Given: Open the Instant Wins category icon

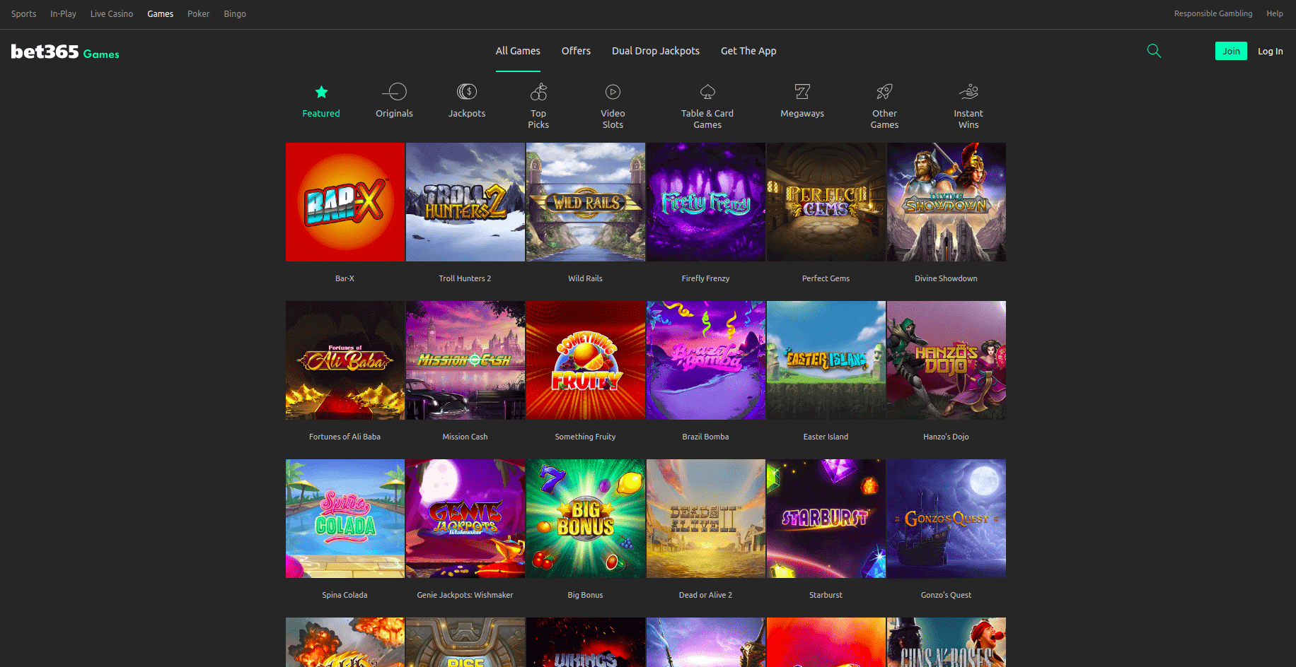Looking at the screenshot, I should [x=968, y=92].
